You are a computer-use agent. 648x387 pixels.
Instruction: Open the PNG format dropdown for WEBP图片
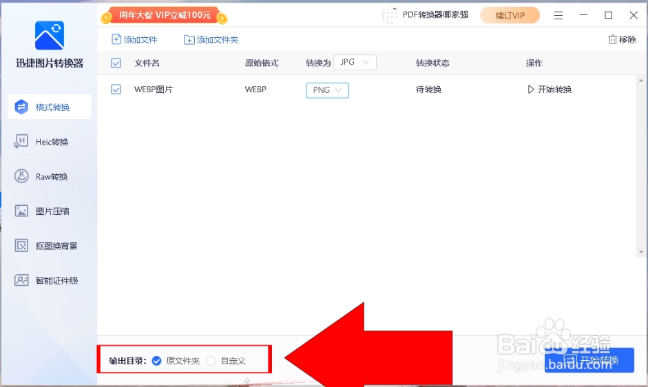point(327,90)
